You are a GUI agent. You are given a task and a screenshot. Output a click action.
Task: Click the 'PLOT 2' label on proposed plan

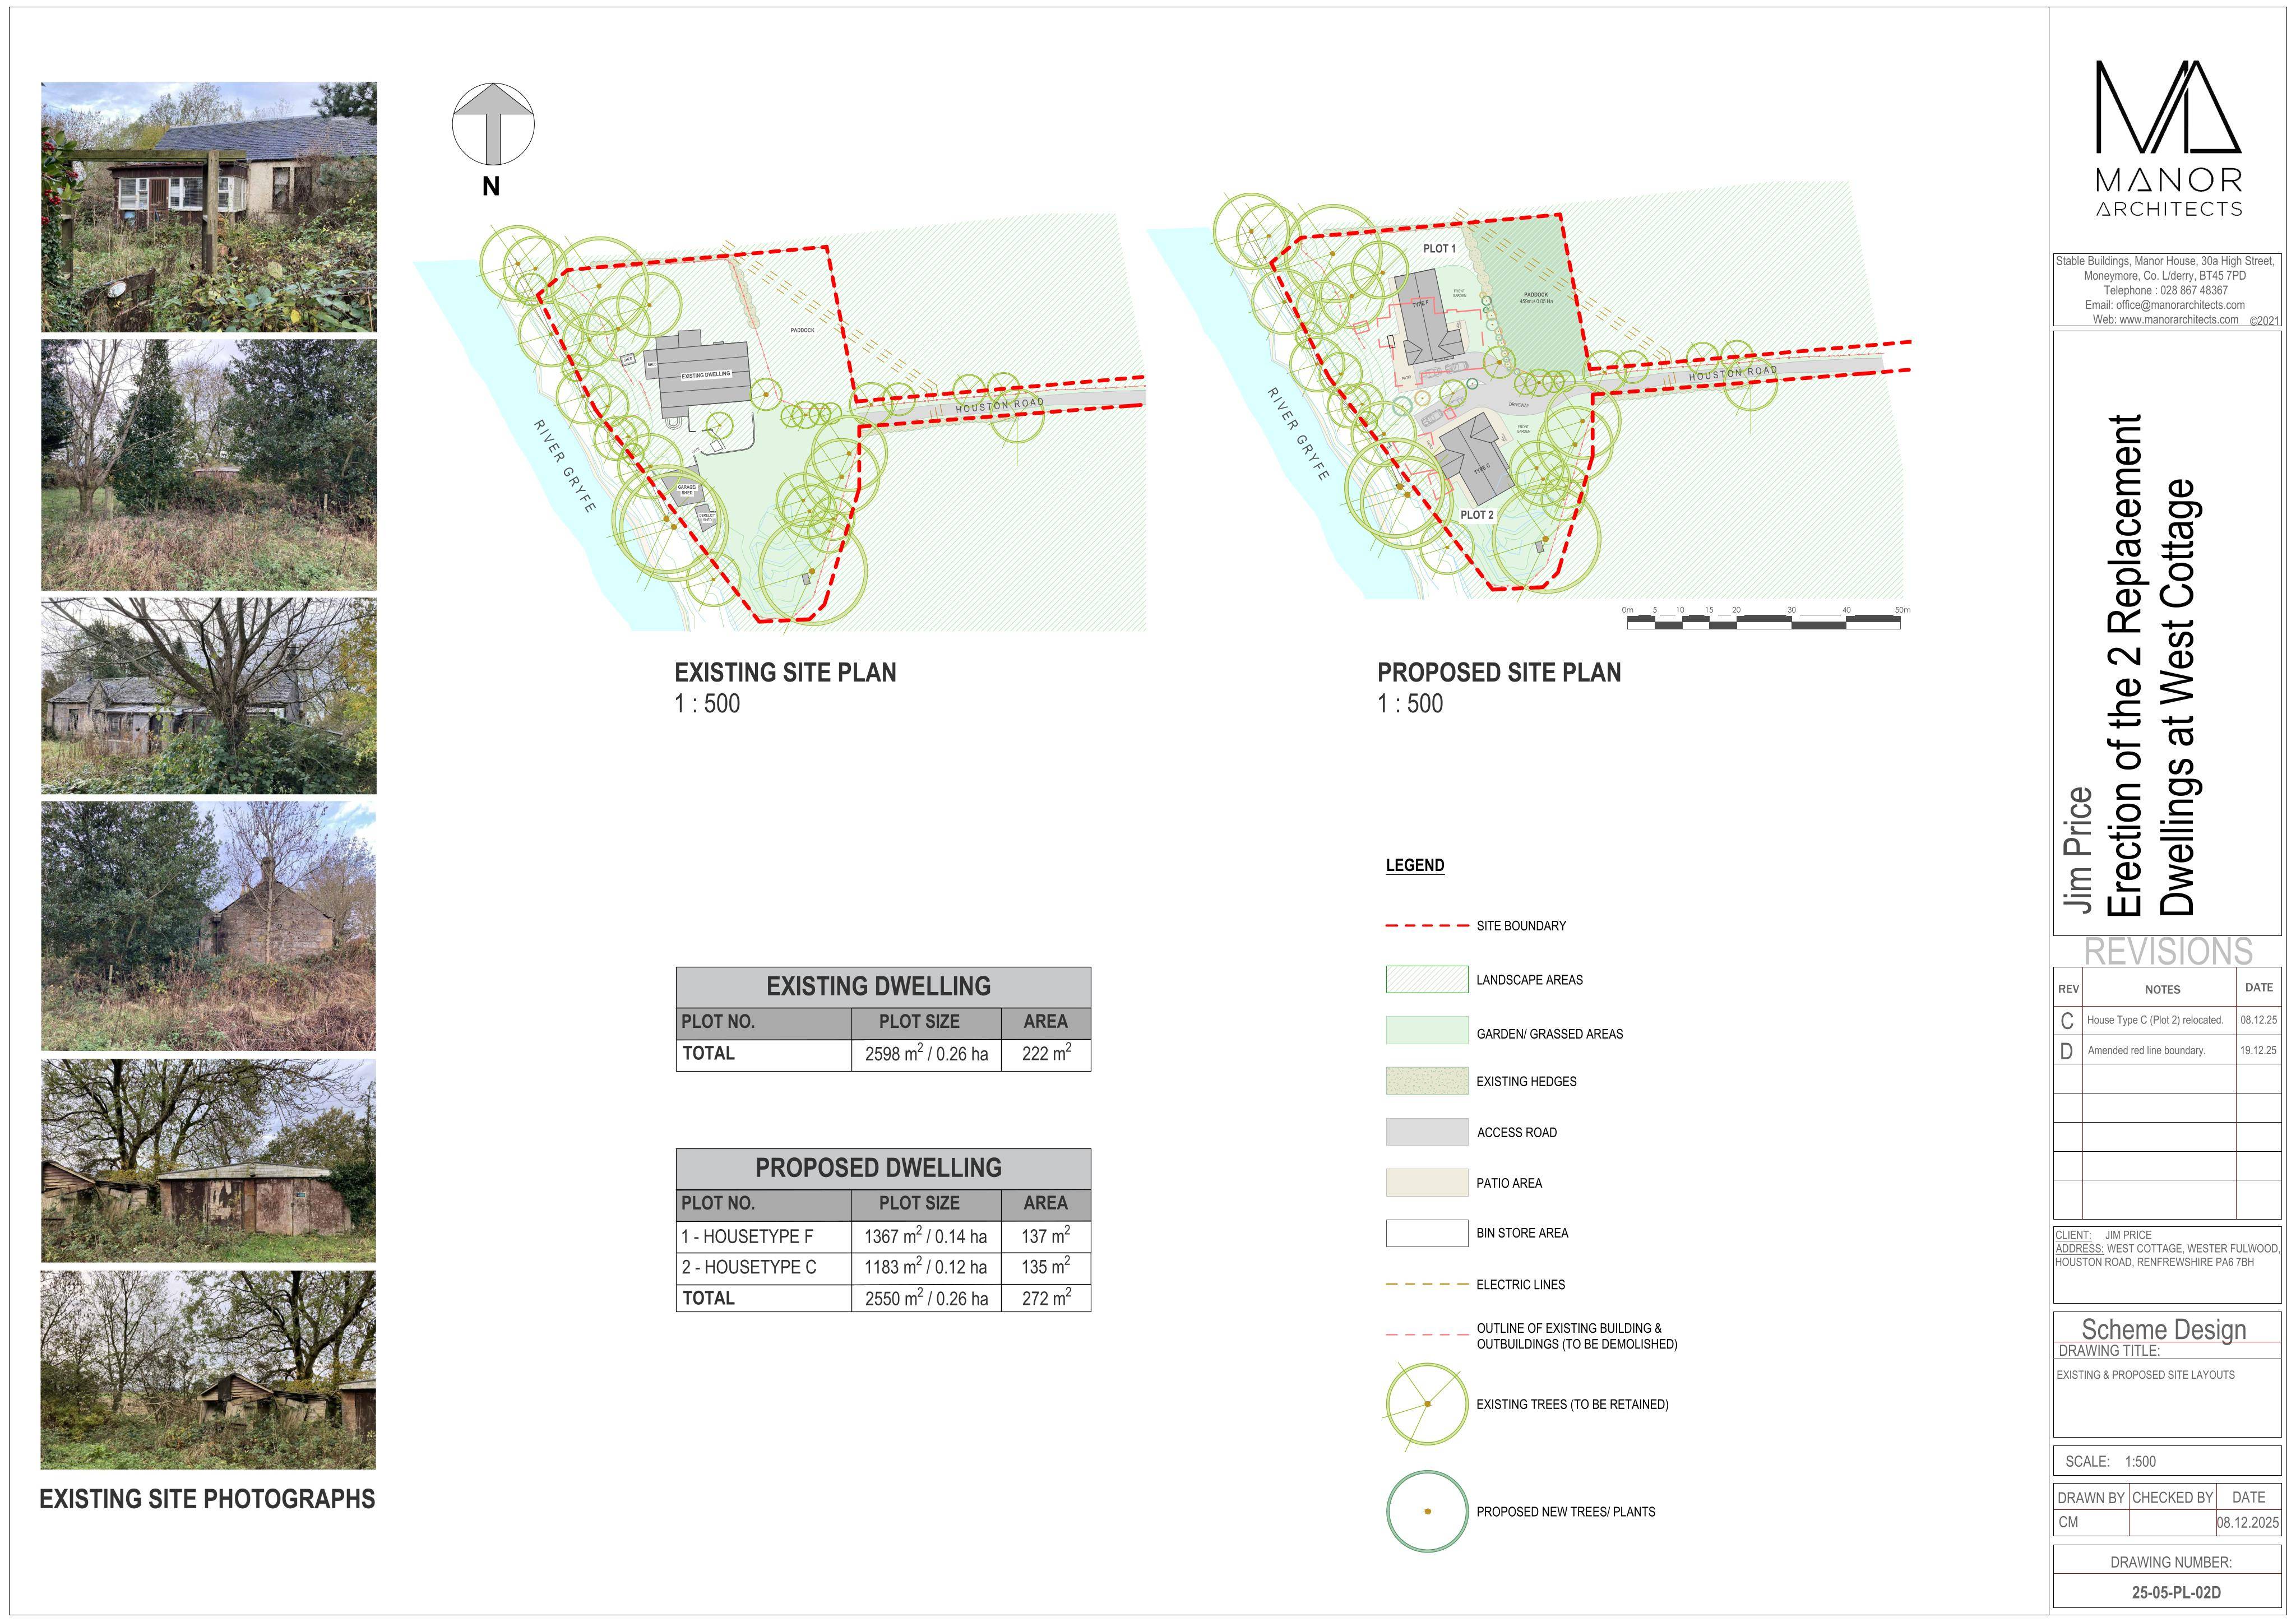tap(1477, 515)
